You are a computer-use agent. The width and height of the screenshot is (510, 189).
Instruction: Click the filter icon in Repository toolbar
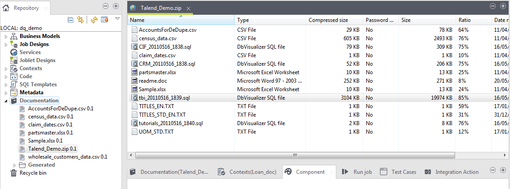click(x=105, y=20)
